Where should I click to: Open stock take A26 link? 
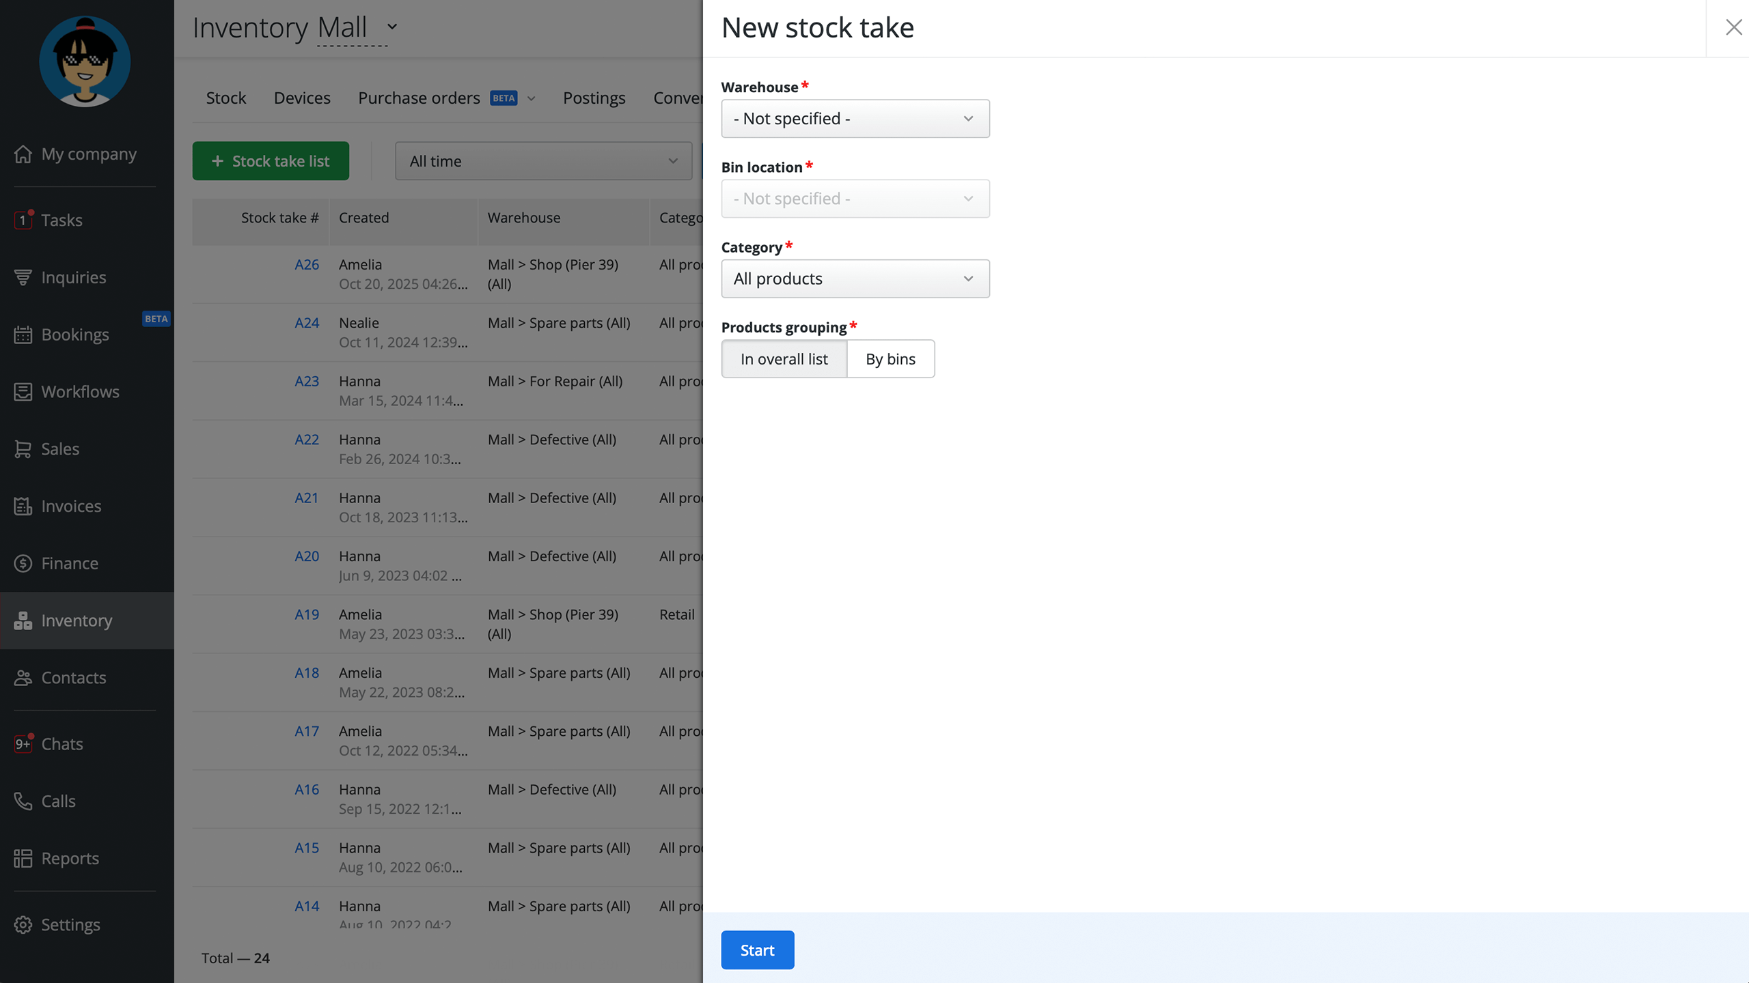[x=306, y=265]
